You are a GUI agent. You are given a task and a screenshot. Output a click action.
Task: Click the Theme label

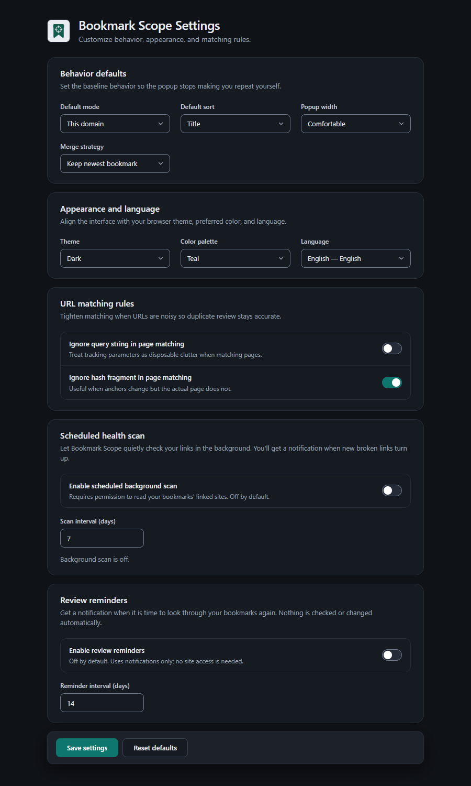pos(70,242)
